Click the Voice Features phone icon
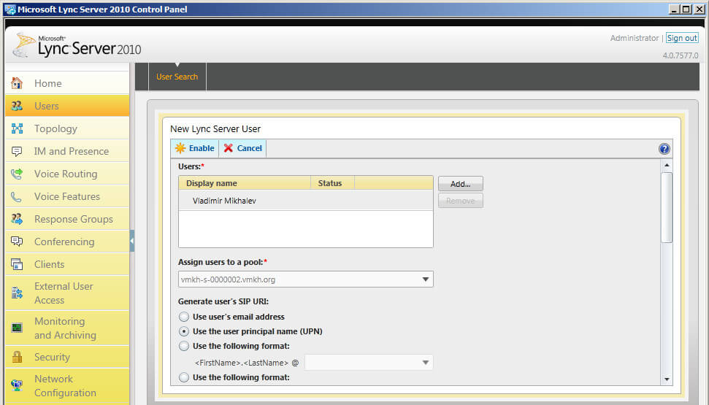709x405 pixels. coord(17,196)
